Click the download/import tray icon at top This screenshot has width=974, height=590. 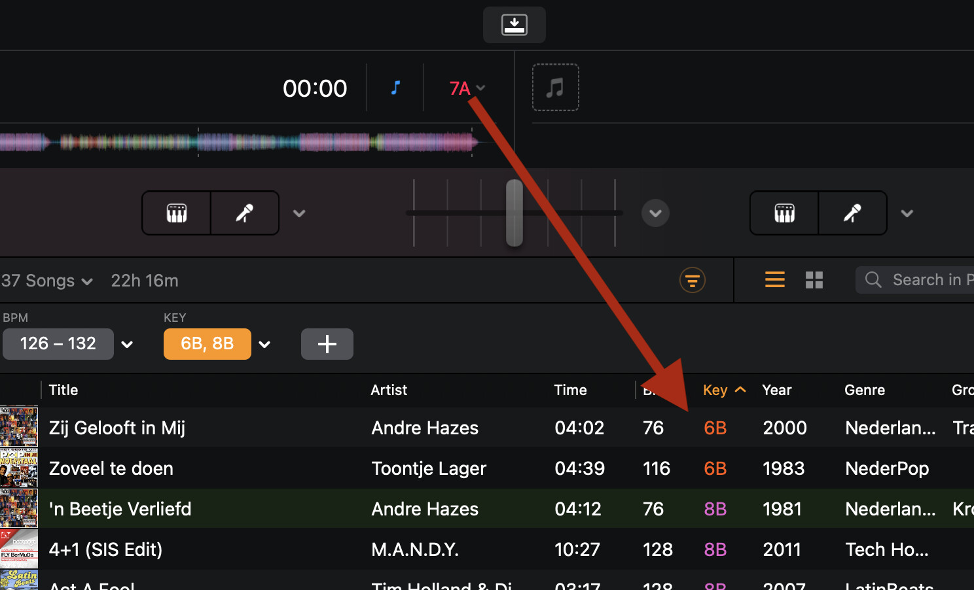pyautogui.click(x=514, y=25)
